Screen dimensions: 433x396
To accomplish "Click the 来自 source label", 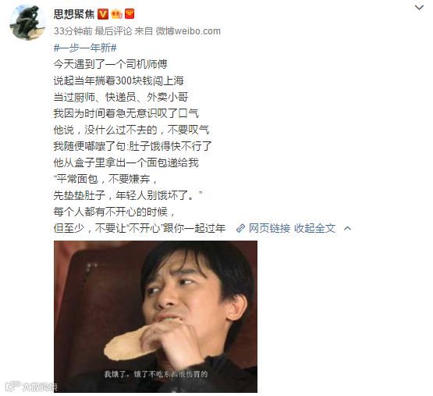I will (144, 31).
